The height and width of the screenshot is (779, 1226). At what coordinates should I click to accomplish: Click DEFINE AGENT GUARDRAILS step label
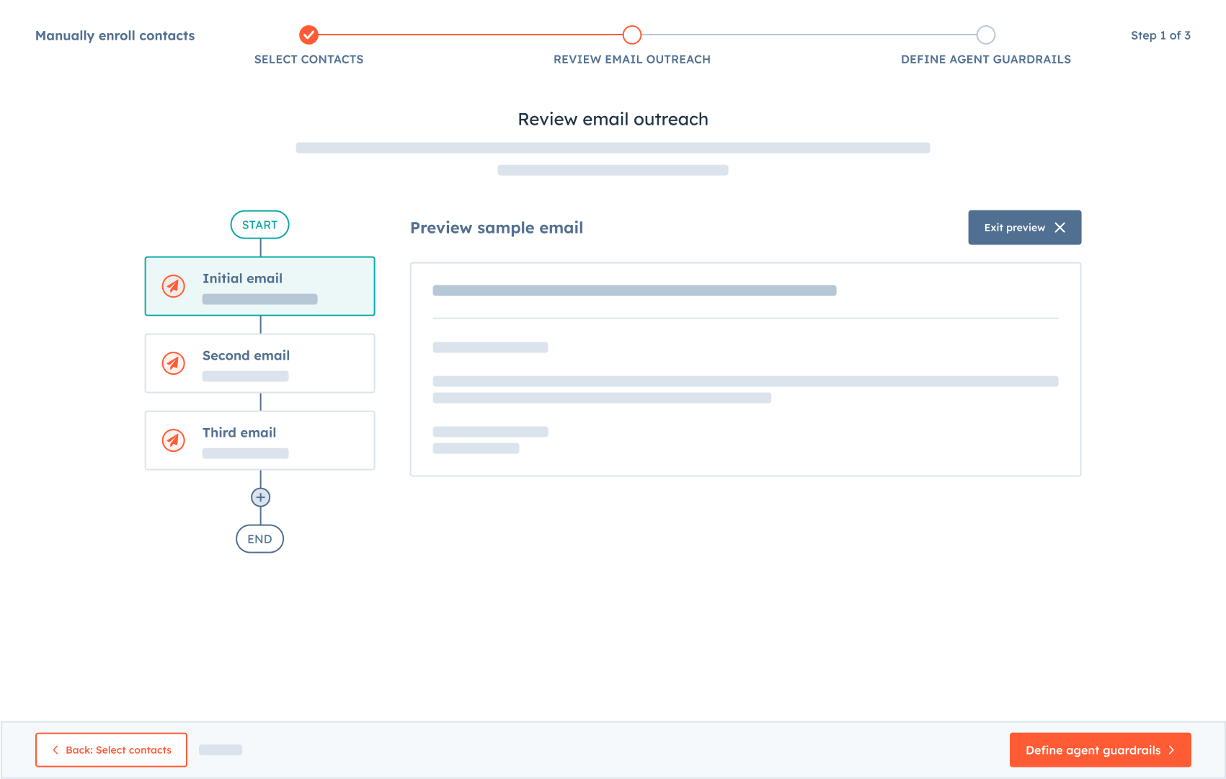986,59
